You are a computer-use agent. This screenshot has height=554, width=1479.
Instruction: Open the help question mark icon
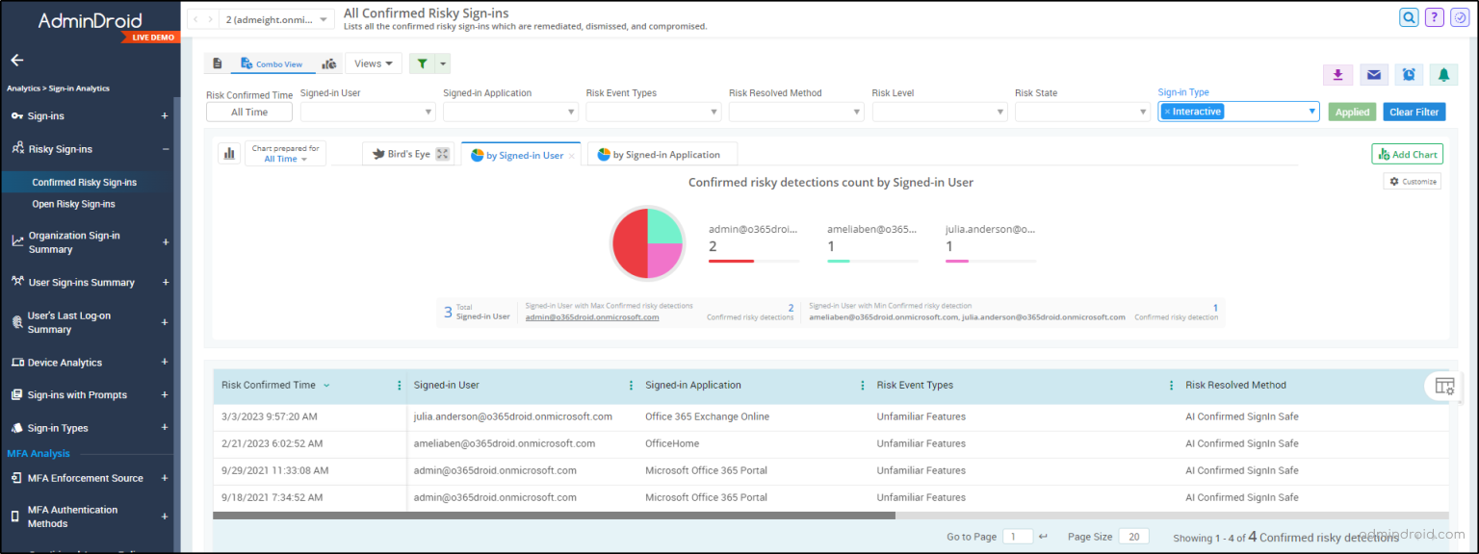click(1434, 16)
